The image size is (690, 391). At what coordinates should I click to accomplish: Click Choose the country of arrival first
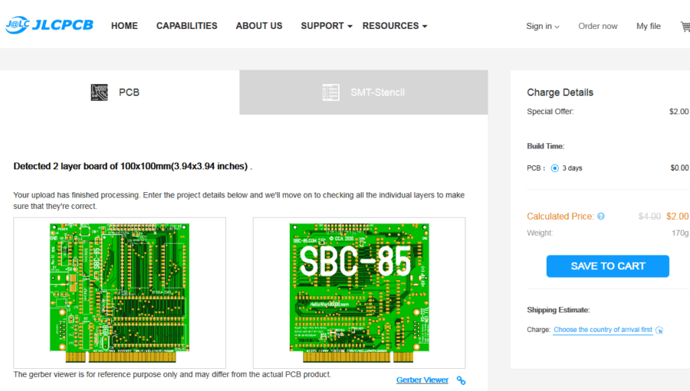603,330
